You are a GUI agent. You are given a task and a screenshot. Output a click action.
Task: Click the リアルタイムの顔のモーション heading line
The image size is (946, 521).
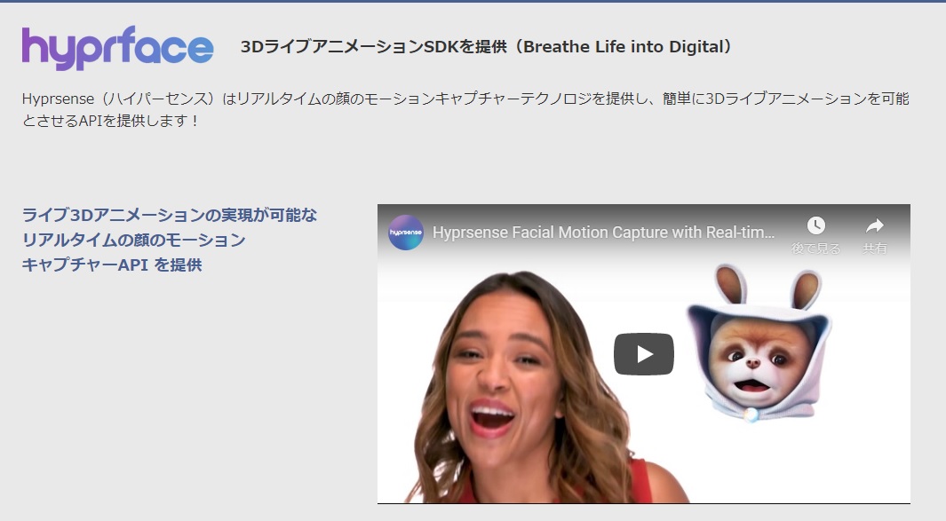pos(133,240)
